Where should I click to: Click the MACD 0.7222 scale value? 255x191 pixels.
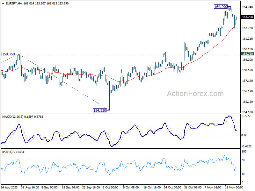[246, 116]
